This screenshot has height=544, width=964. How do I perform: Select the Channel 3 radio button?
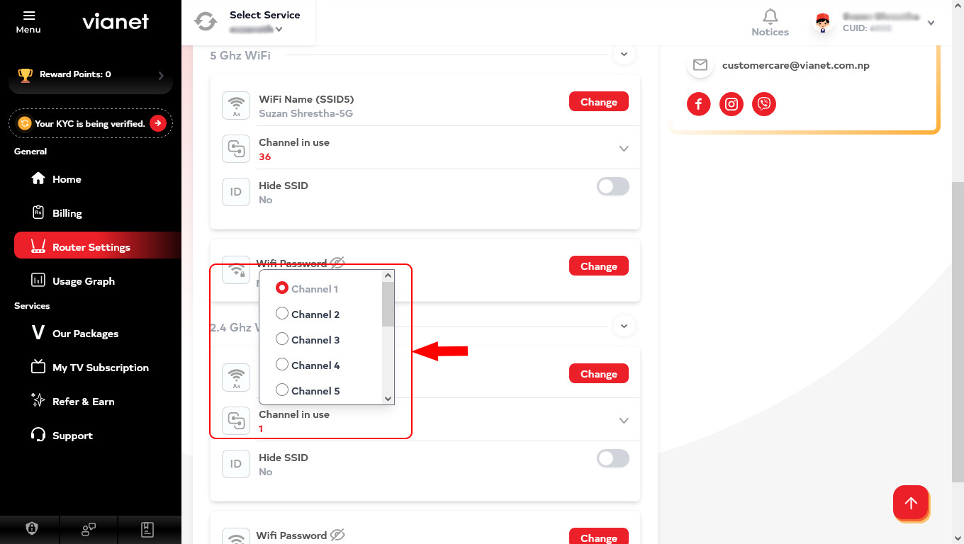tap(282, 339)
